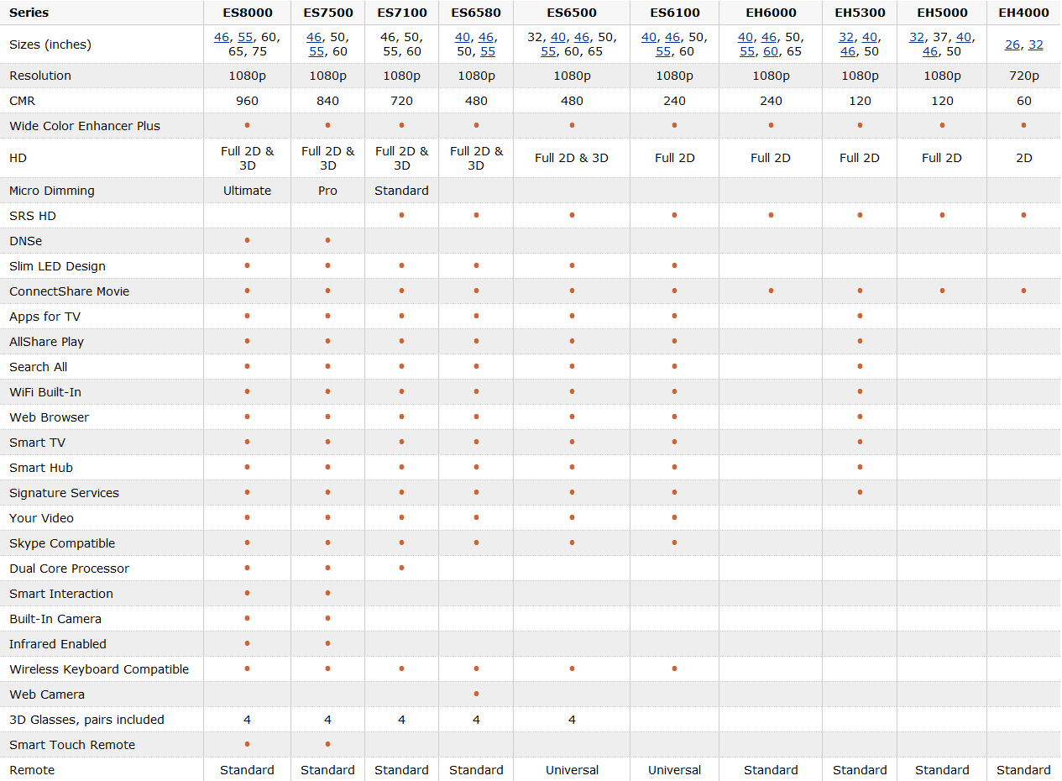Open the 46-inch link in ES6500 sizes
Viewport: 1062px width, 781px height.
coord(582,37)
